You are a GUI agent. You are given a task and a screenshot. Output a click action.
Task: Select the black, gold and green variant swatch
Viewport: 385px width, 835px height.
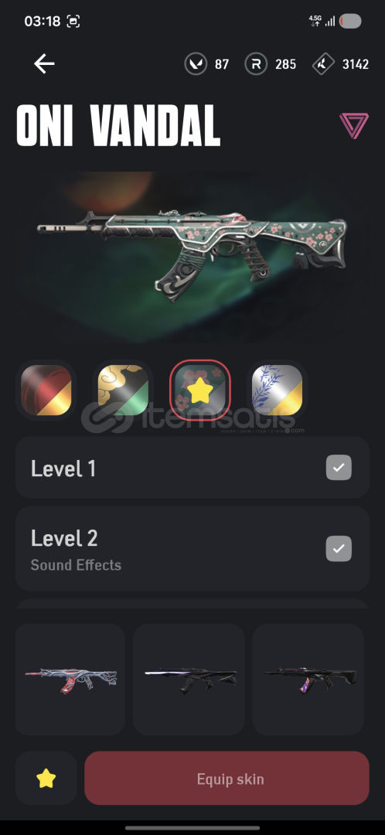tap(123, 390)
